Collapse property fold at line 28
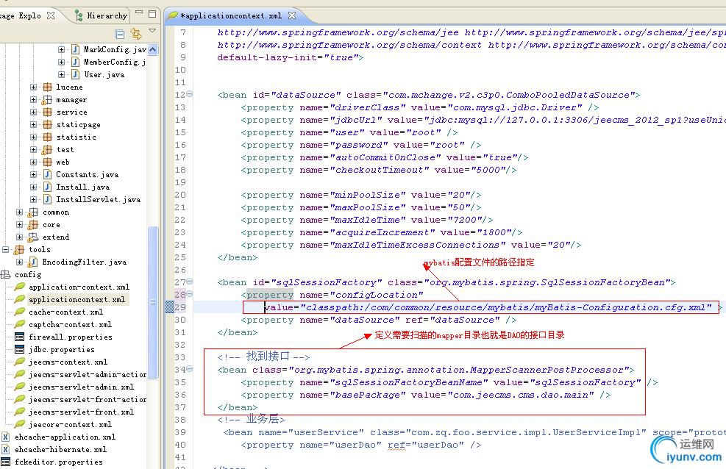Screen dimensions: 726x469 (189, 294)
